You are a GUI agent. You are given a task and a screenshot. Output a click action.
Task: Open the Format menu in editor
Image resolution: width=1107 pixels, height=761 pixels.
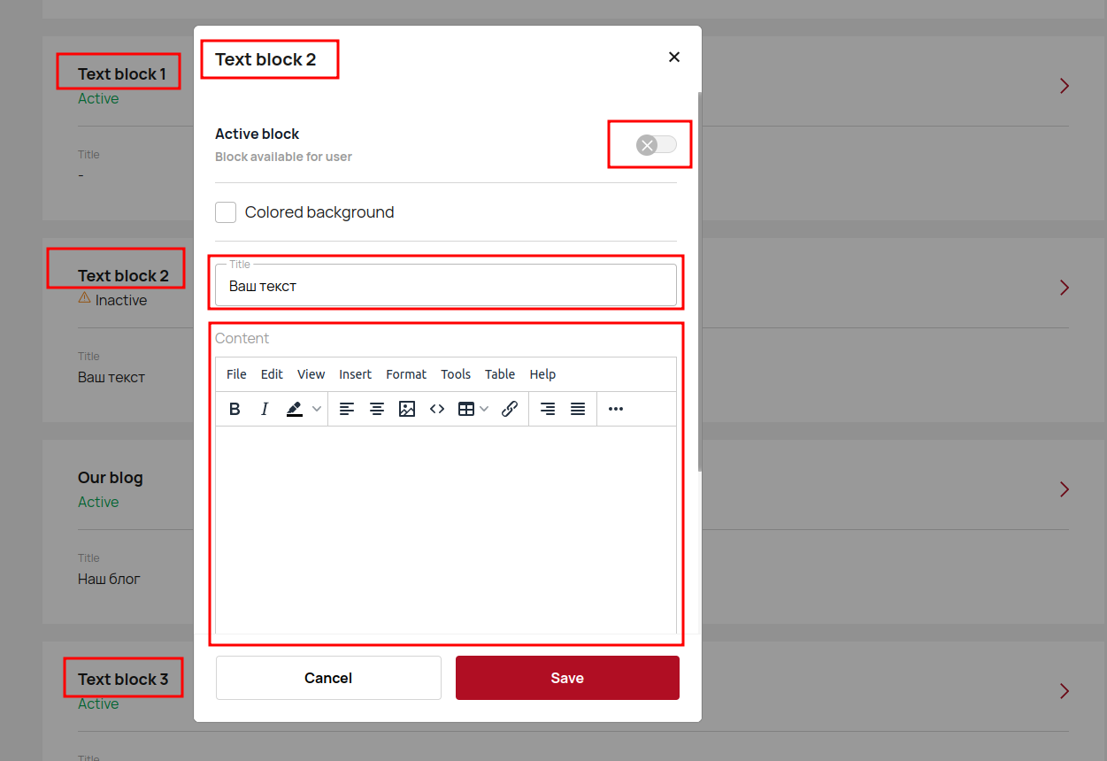point(406,374)
